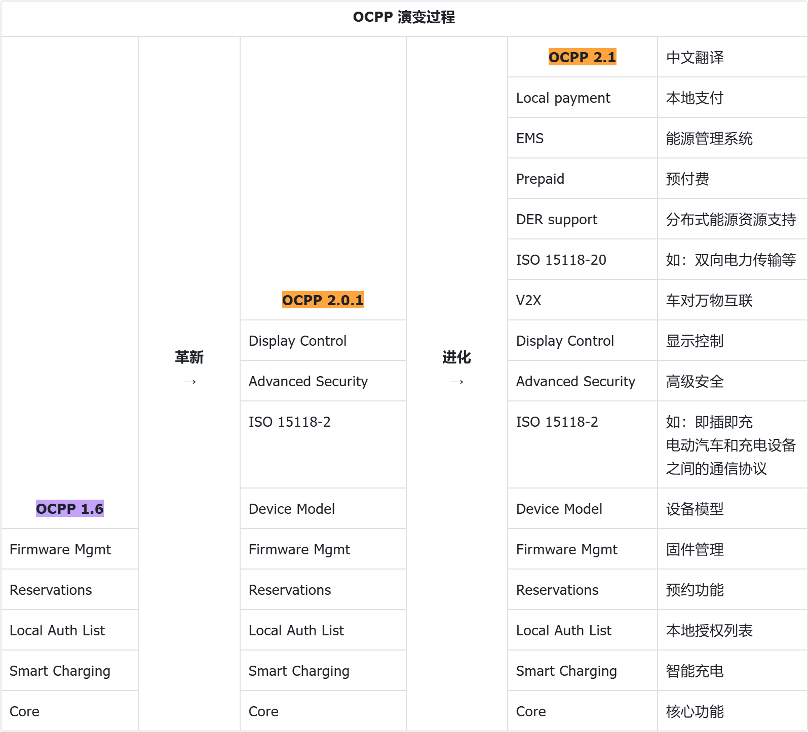Select the 固件管理 translation cell
This screenshot has width=808, height=732.
point(695,549)
